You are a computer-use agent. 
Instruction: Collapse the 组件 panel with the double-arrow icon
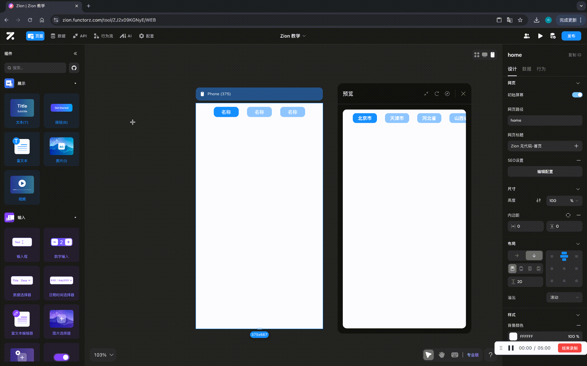click(x=75, y=54)
